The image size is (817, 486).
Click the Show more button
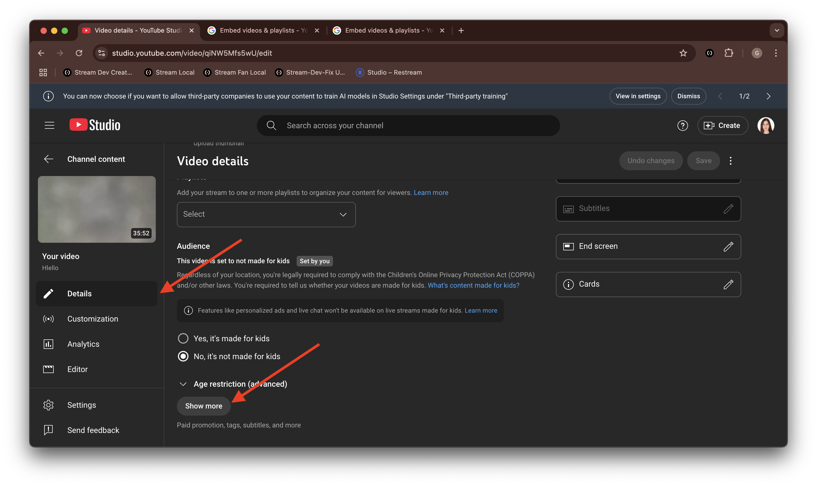click(203, 406)
